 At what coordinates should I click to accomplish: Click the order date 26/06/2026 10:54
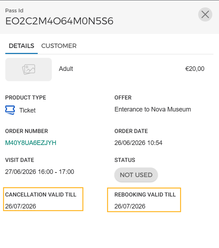(x=138, y=143)
